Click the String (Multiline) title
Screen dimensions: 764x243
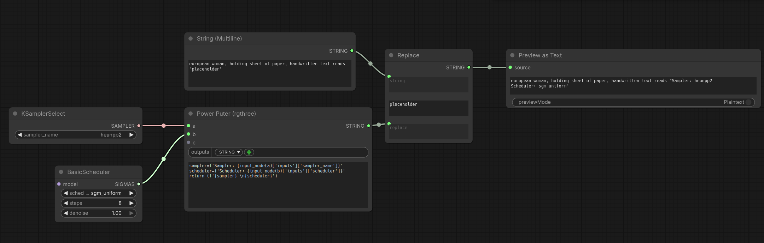pos(219,38)
